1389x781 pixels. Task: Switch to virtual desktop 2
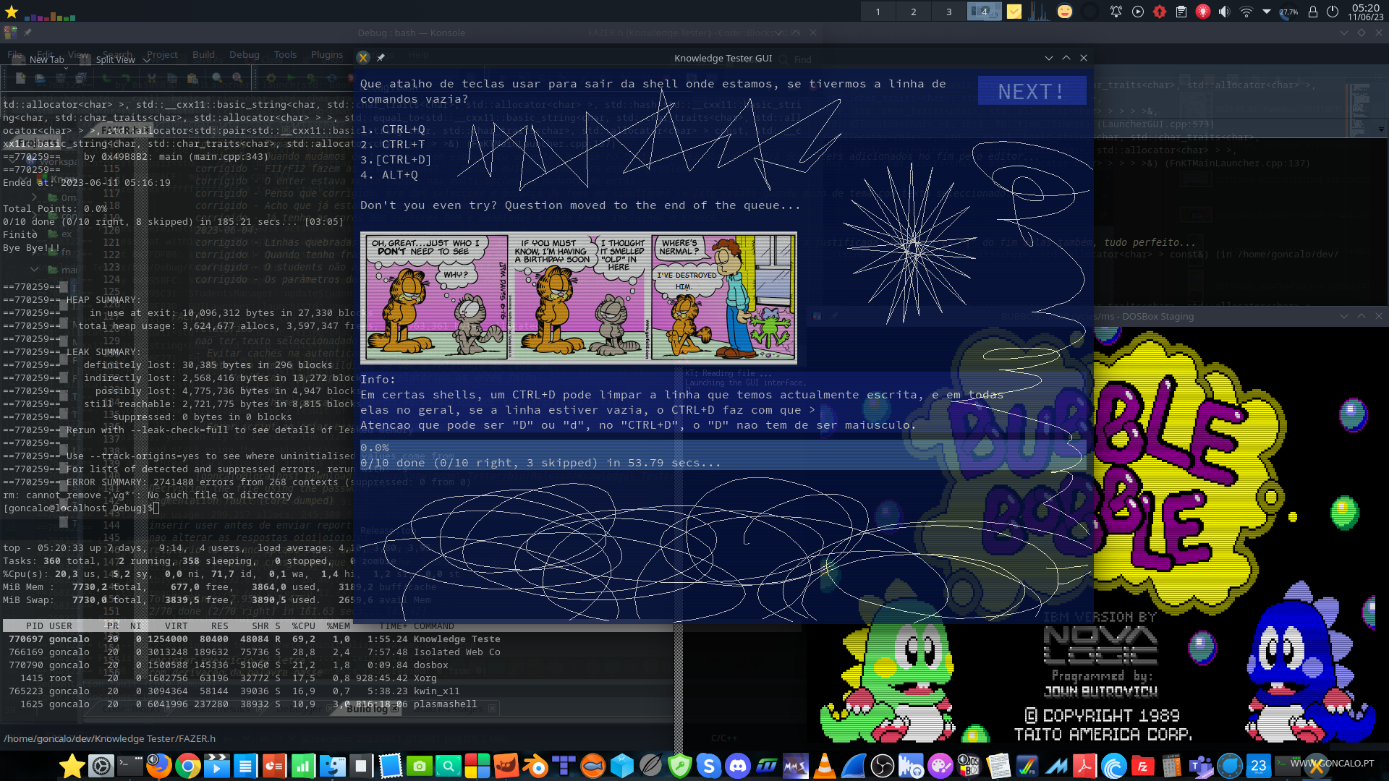(x=914, y=12)
